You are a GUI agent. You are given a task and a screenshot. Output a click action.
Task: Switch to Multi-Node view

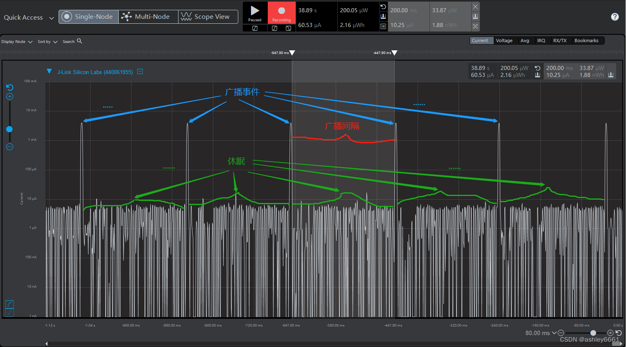click(x=148, y=17)
